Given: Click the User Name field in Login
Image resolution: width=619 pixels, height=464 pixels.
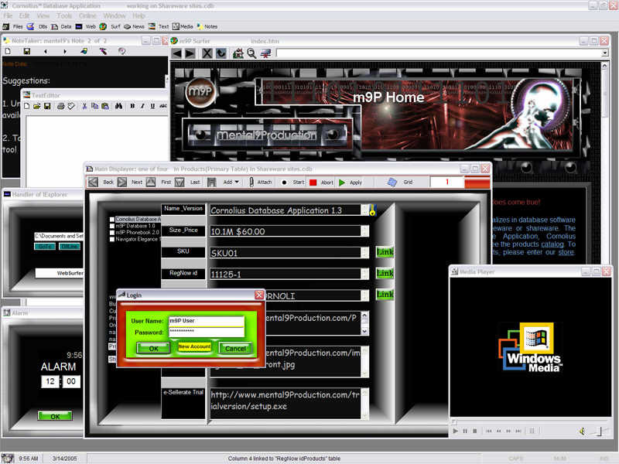Looking at the screenshot, I should pos(206,321).
